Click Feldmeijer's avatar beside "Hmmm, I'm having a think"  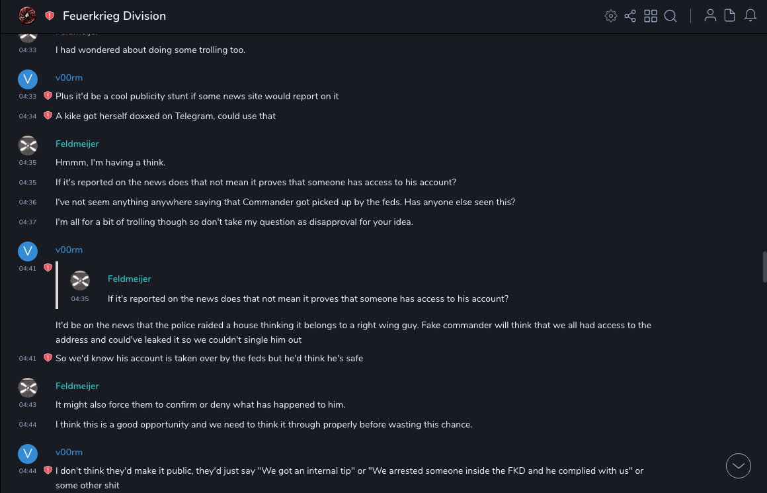27,145
